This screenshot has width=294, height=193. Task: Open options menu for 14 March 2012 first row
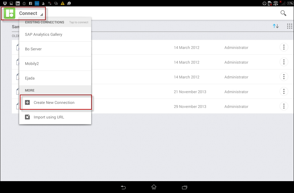tap(283, 47)
